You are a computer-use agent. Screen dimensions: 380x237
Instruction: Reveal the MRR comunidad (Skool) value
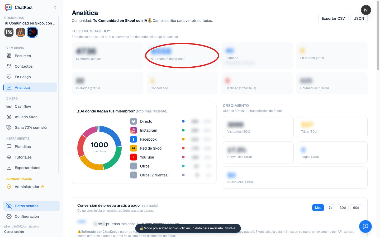click(161, 51)
